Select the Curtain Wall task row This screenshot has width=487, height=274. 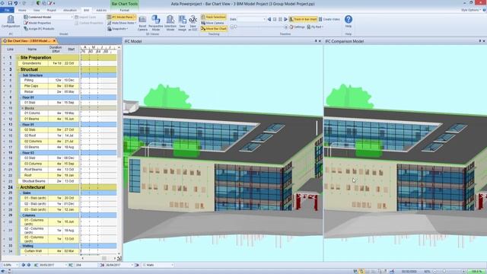point(49,251)
